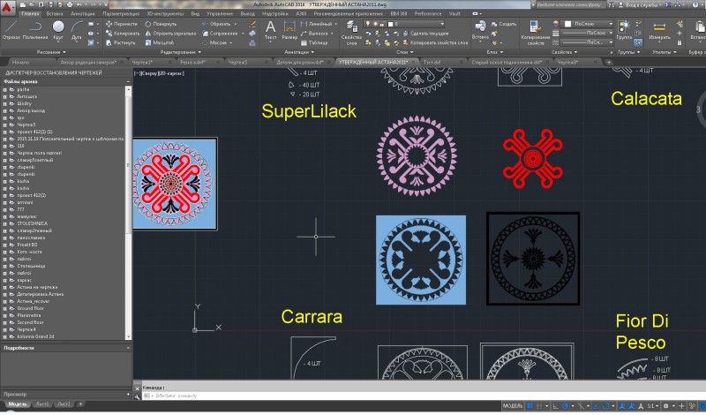This screenshot has width=706, height=415.
Task: Expand the Редактирование panel dropdown
Action: coord(181,52)
